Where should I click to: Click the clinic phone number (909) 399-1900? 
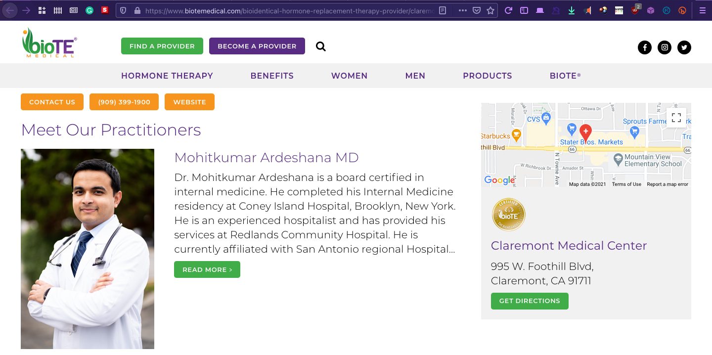tap(124, 102)
